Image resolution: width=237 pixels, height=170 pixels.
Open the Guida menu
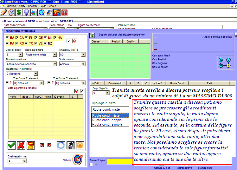point(43,6)
